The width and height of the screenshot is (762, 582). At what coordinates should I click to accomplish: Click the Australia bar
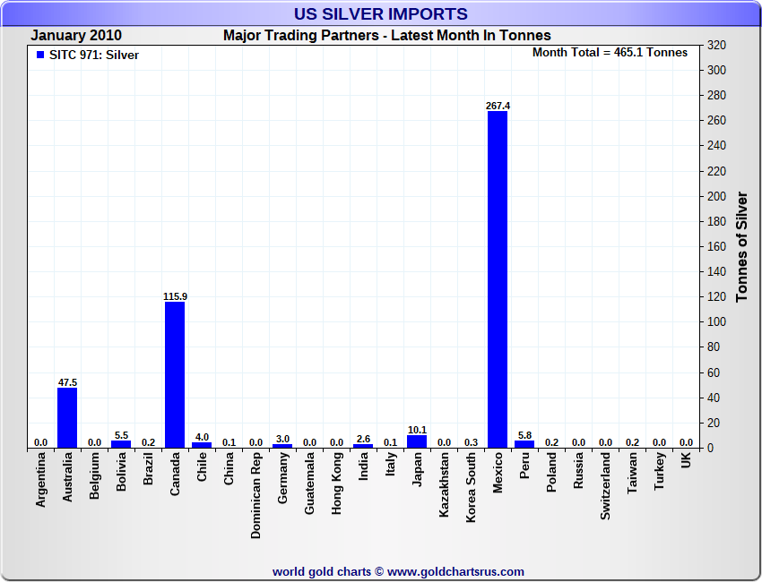click(x=67, y=417)
